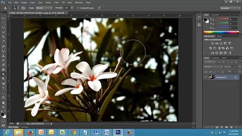Select the Dodge tool
Image resolution: width=242 pixels, height=136 pixels.
click(3, 79)
